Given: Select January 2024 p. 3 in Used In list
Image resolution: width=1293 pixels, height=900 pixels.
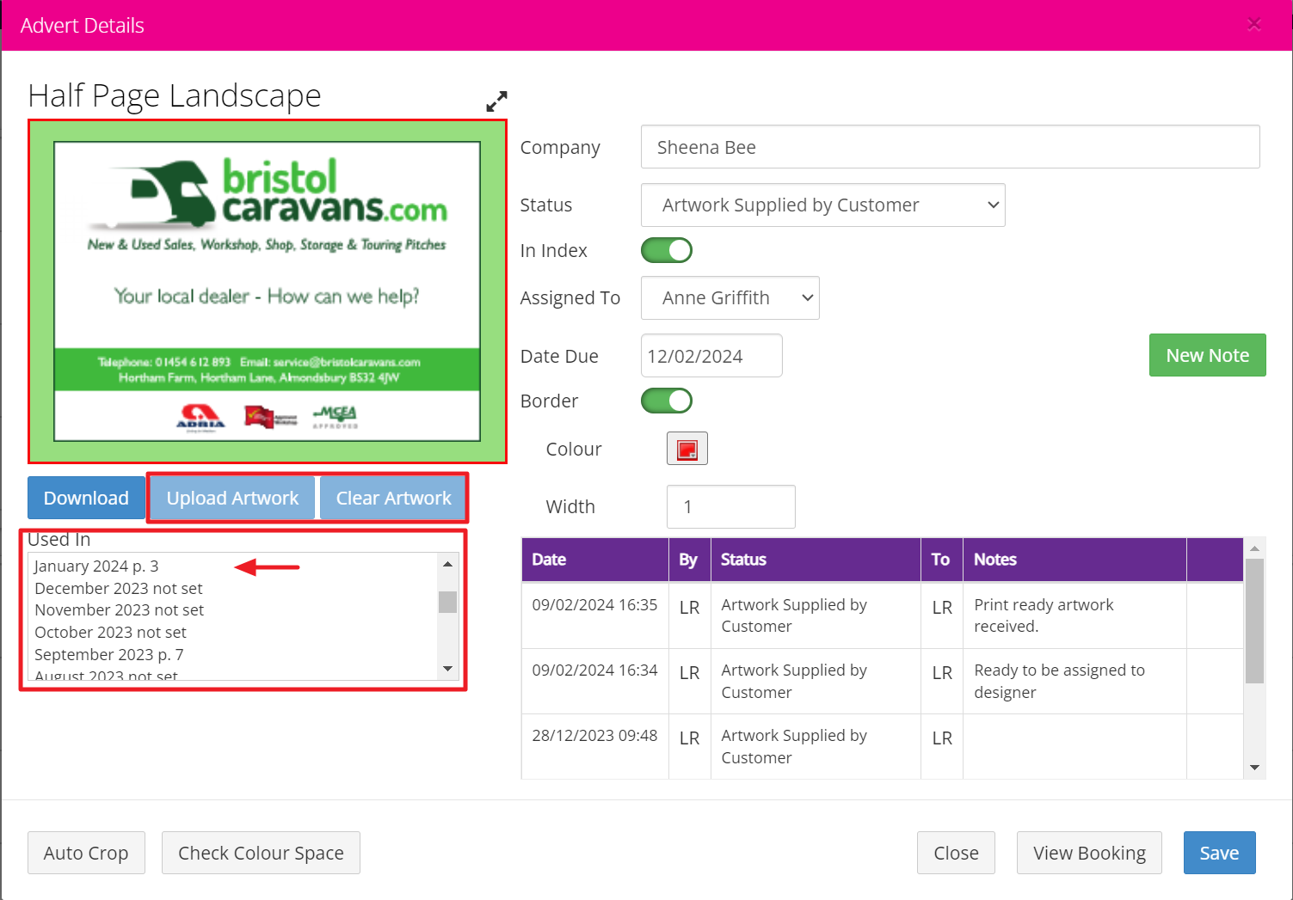Looking at the screenshot, I should (x=96, y=566).
